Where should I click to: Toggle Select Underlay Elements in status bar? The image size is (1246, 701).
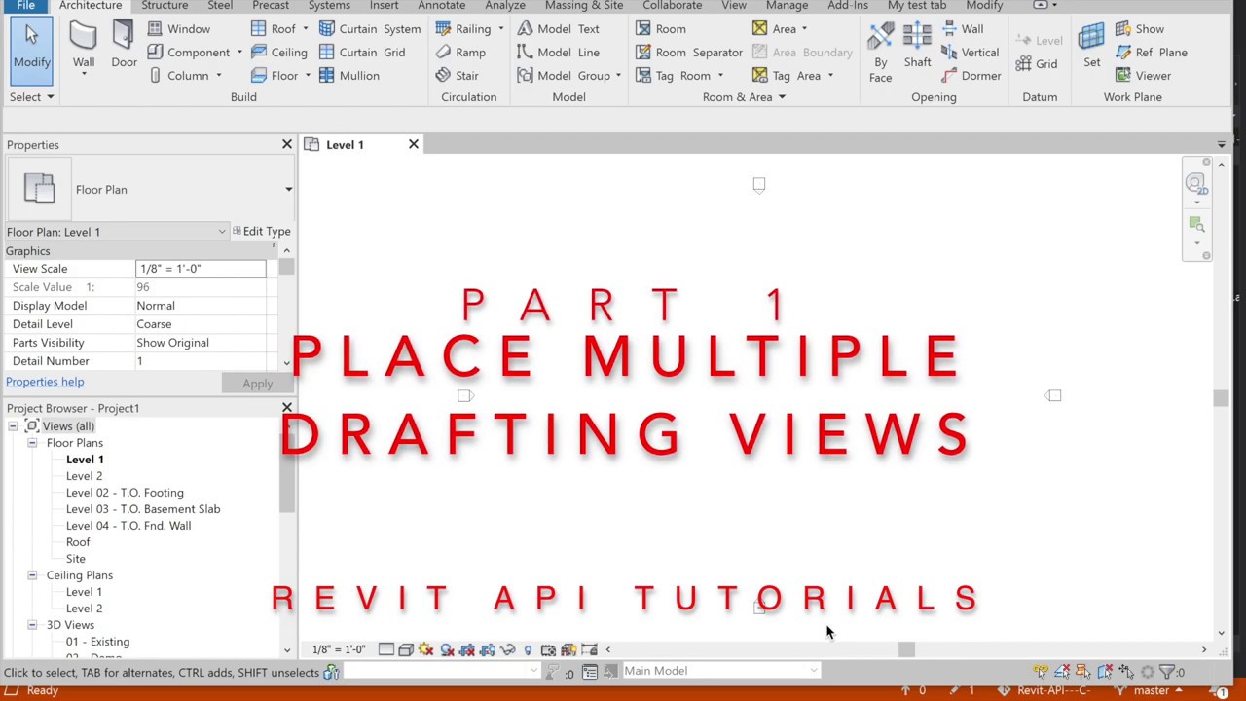point(1062,672)
